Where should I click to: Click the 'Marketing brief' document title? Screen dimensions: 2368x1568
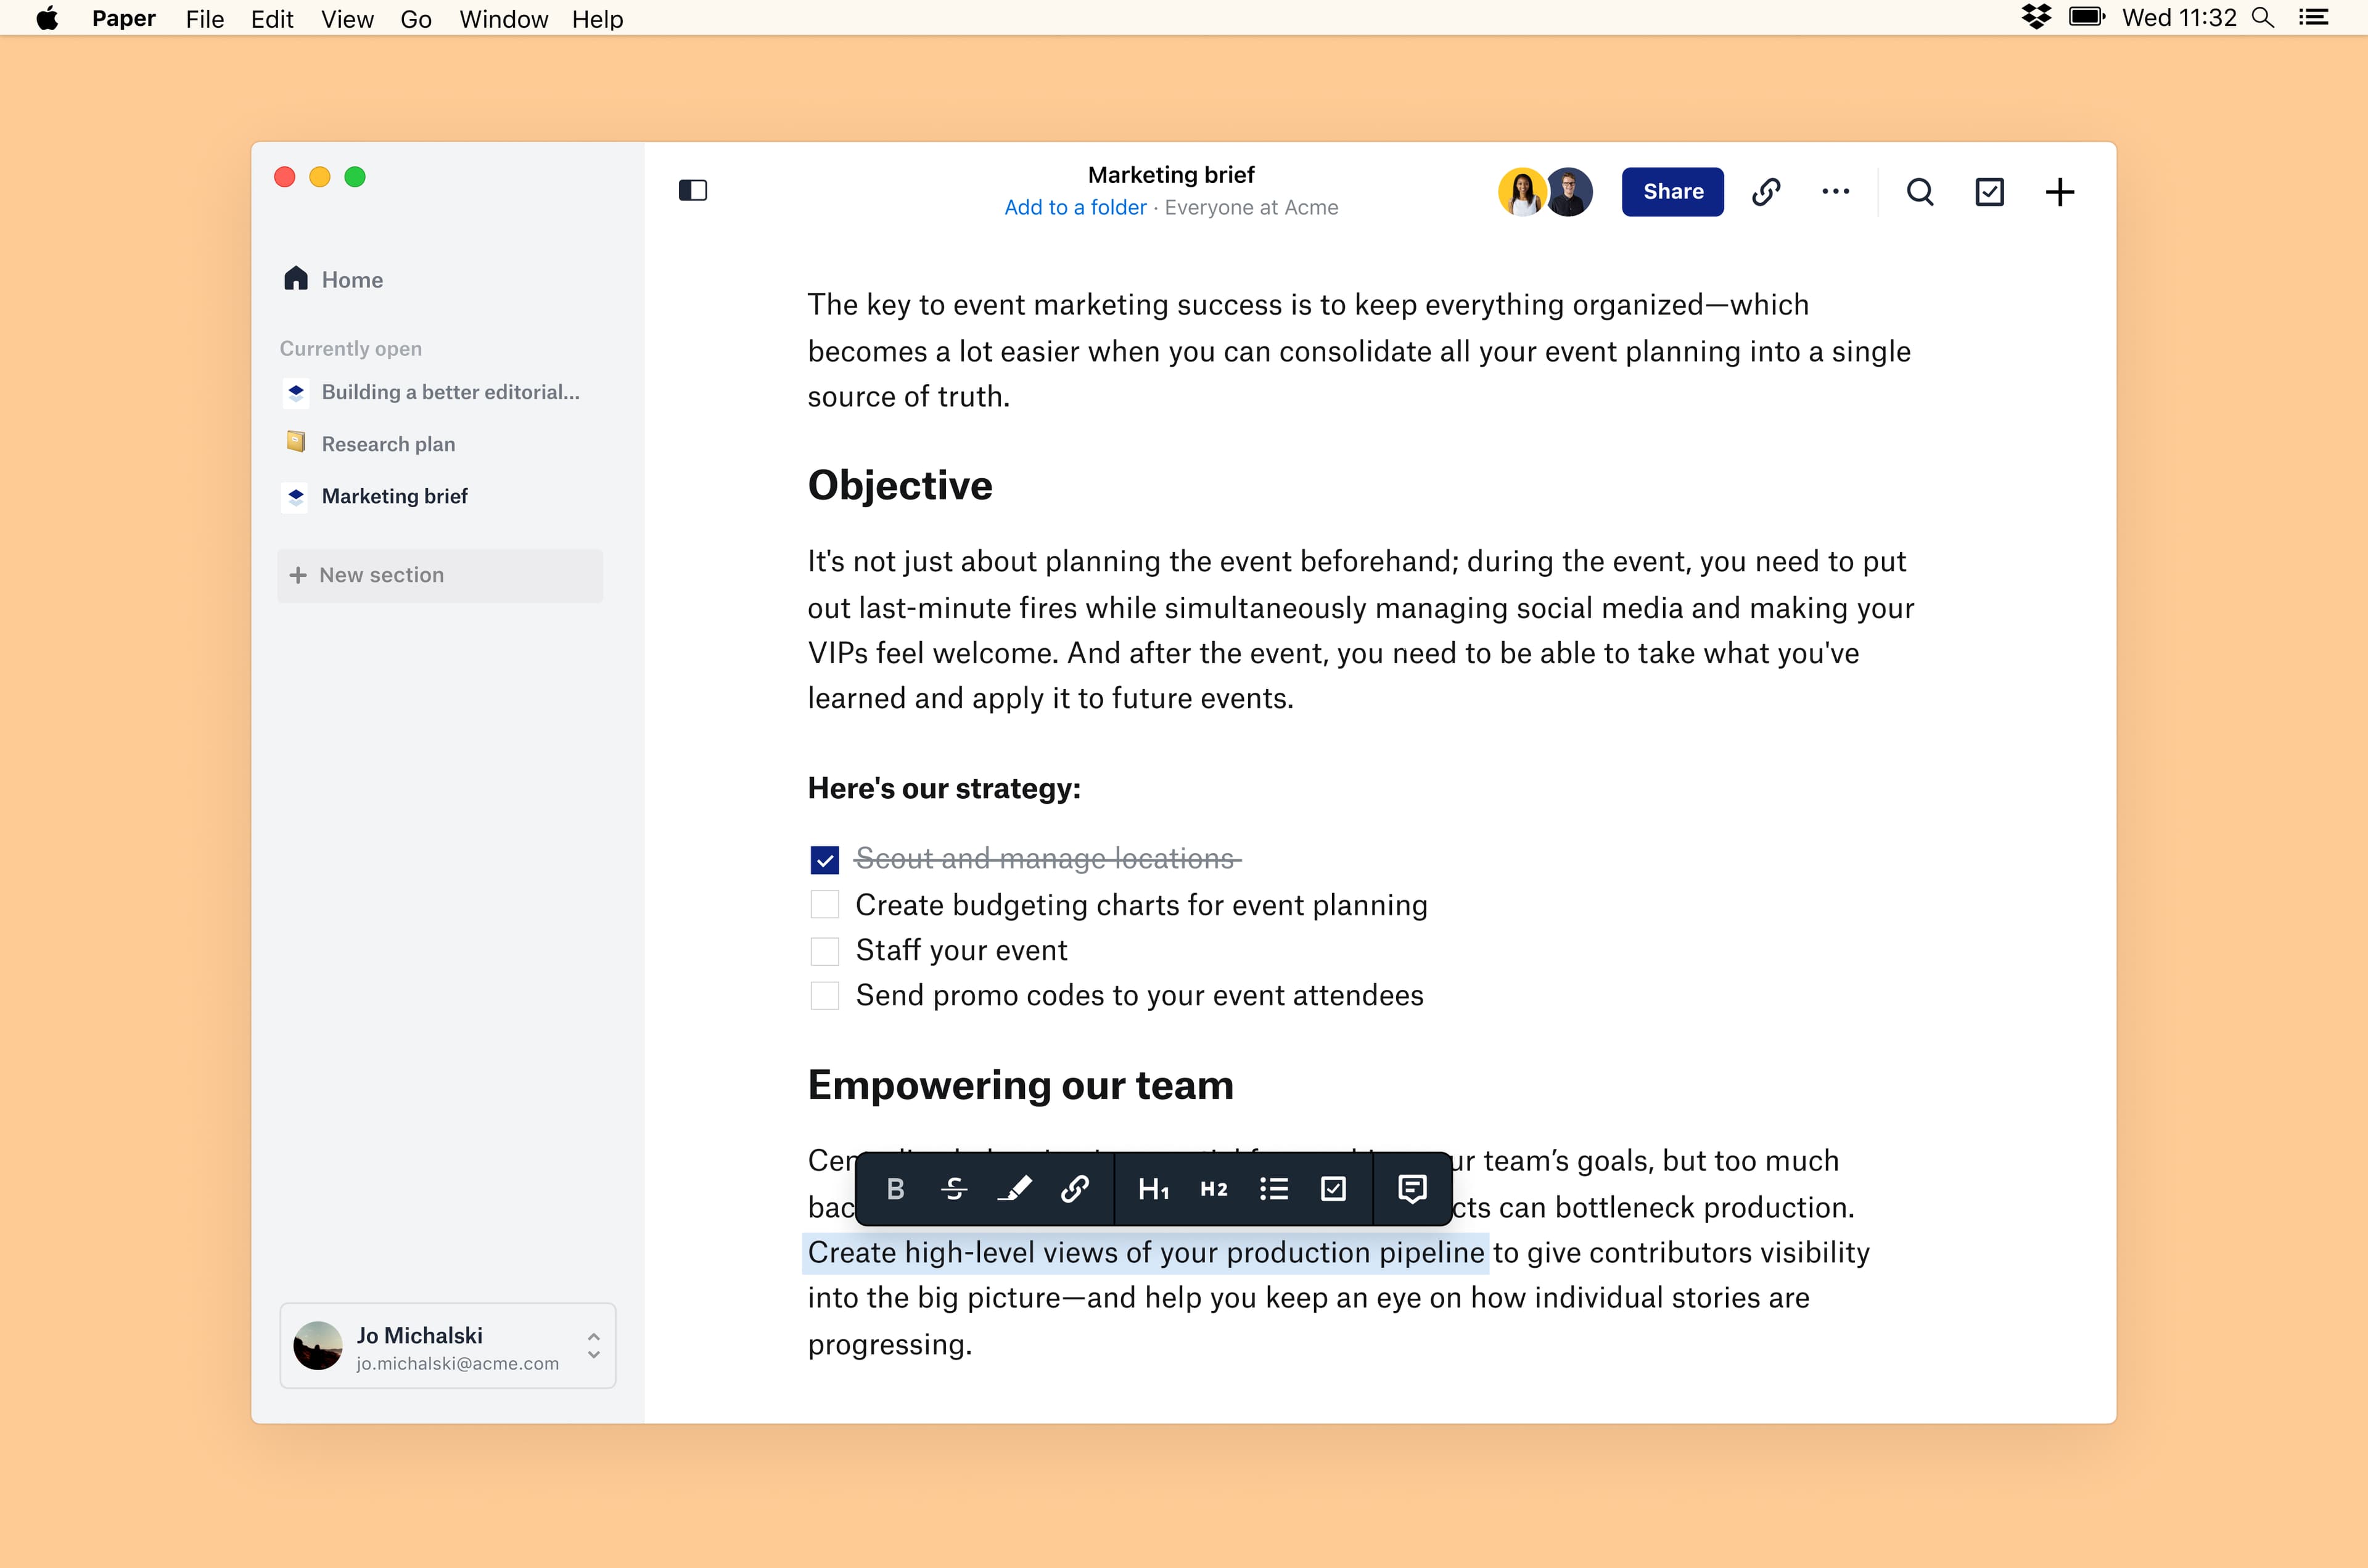[x=1170, y=175]
